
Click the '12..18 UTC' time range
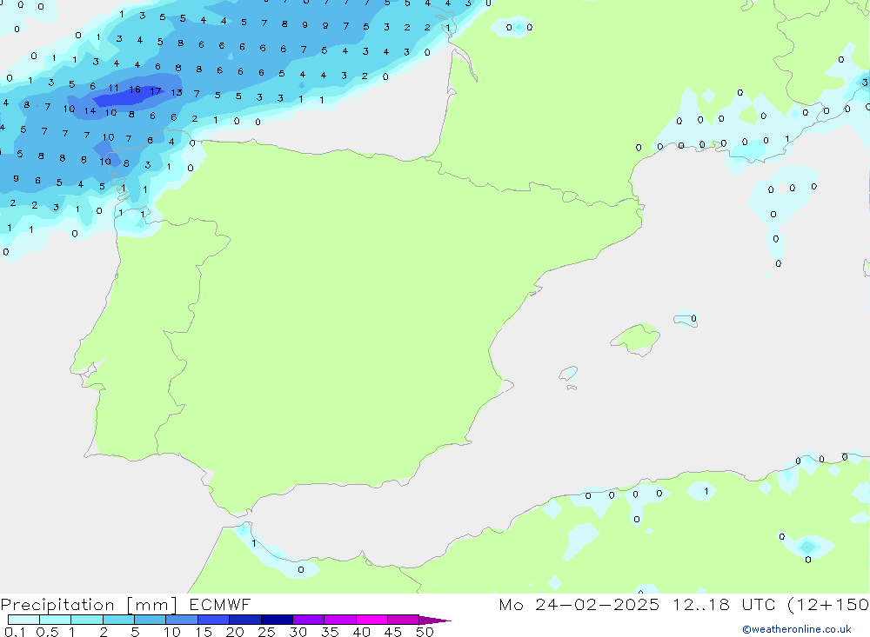coord(724,604)
